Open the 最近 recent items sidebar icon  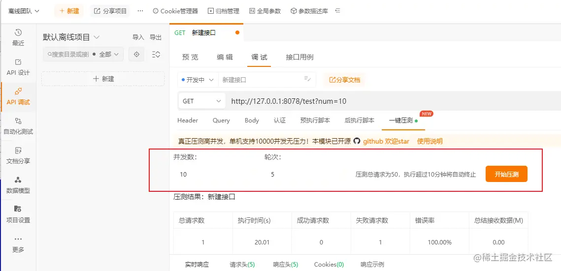18,38
